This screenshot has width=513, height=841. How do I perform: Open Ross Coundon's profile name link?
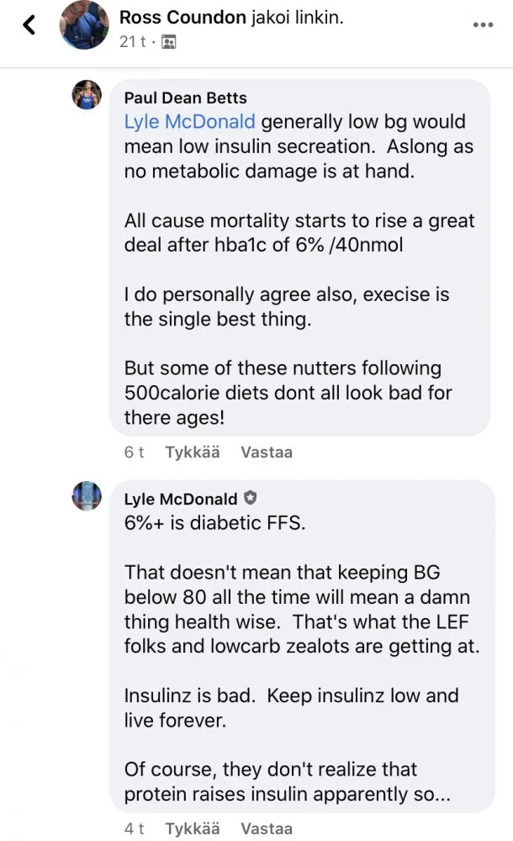(183, 17)
